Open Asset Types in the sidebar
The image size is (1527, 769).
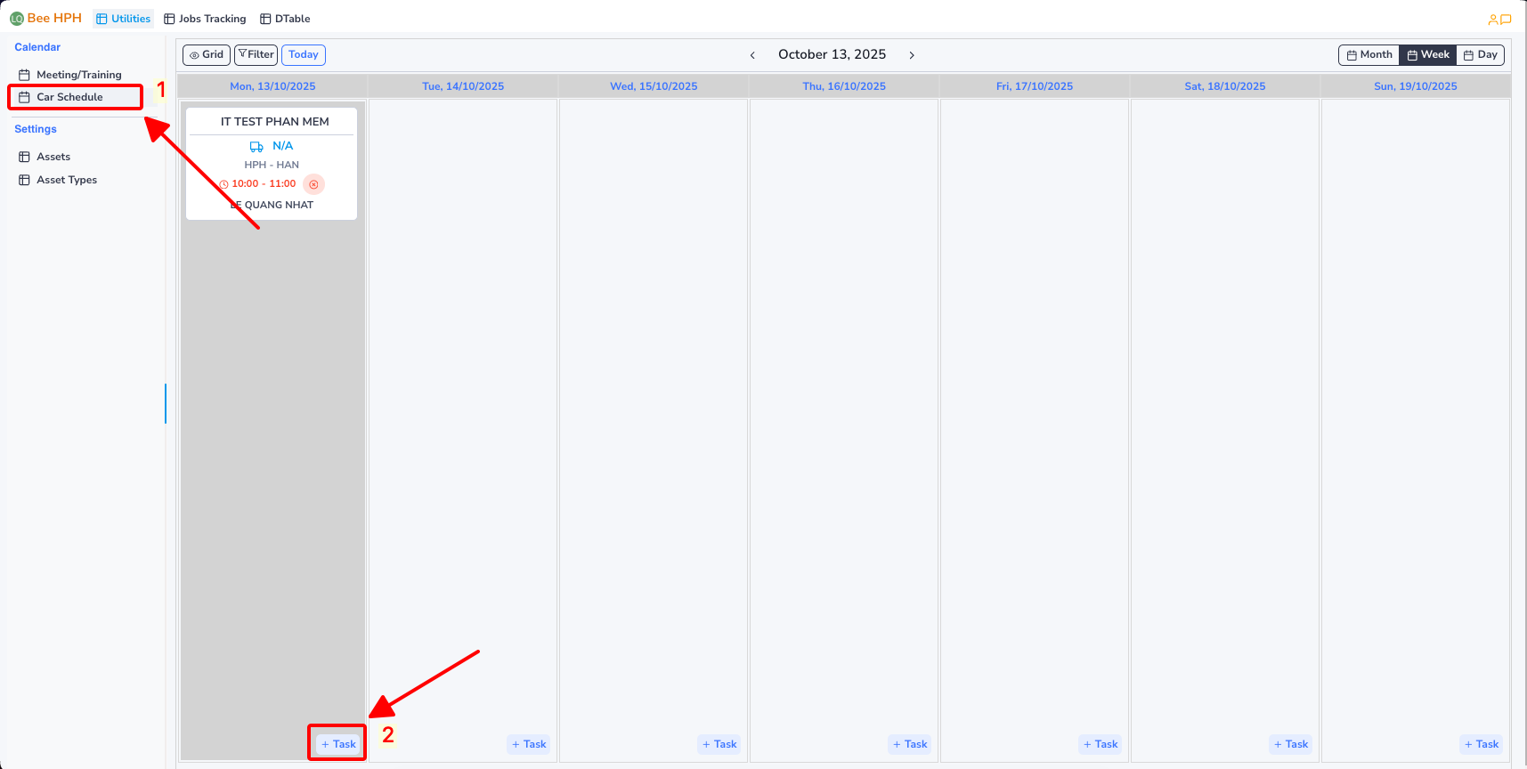(x=66, y=180)
